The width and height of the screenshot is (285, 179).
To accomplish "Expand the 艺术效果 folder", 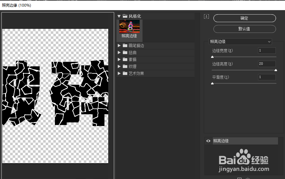I will coord(119,73).
